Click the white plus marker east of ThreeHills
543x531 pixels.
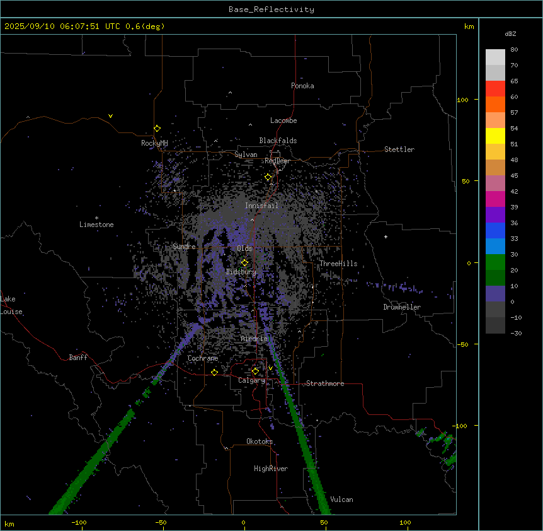coord(386,236)
